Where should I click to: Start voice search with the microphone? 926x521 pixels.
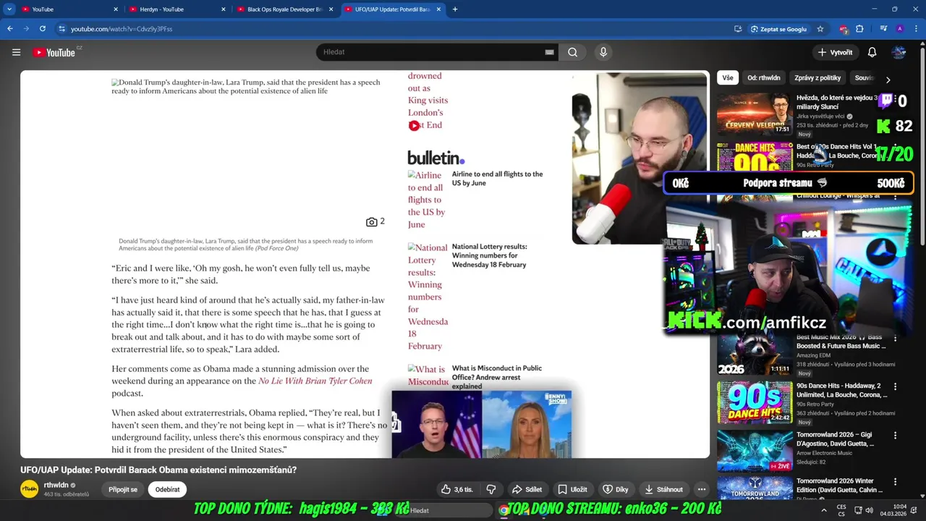click(x=603, y=52)
